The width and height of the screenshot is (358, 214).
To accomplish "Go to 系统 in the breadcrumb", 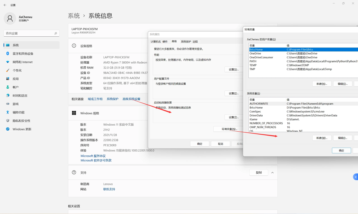I will pos(74,16).
